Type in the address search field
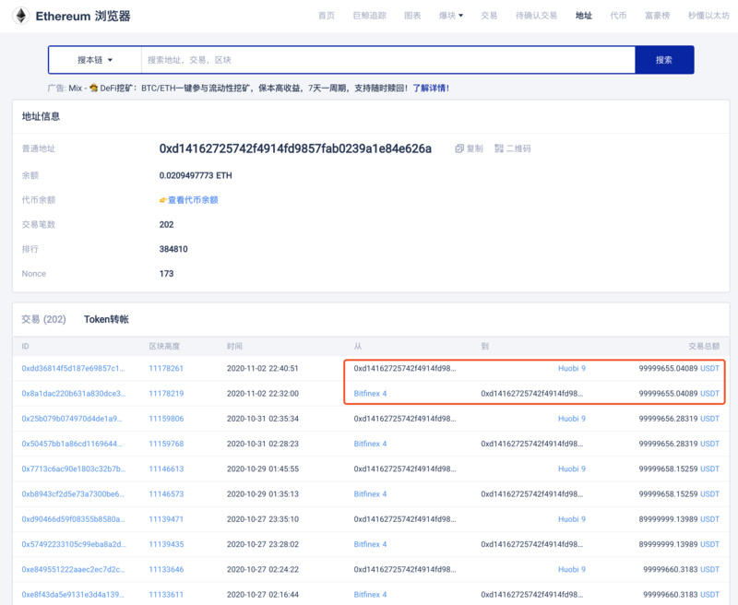 [x=387, y=60]
